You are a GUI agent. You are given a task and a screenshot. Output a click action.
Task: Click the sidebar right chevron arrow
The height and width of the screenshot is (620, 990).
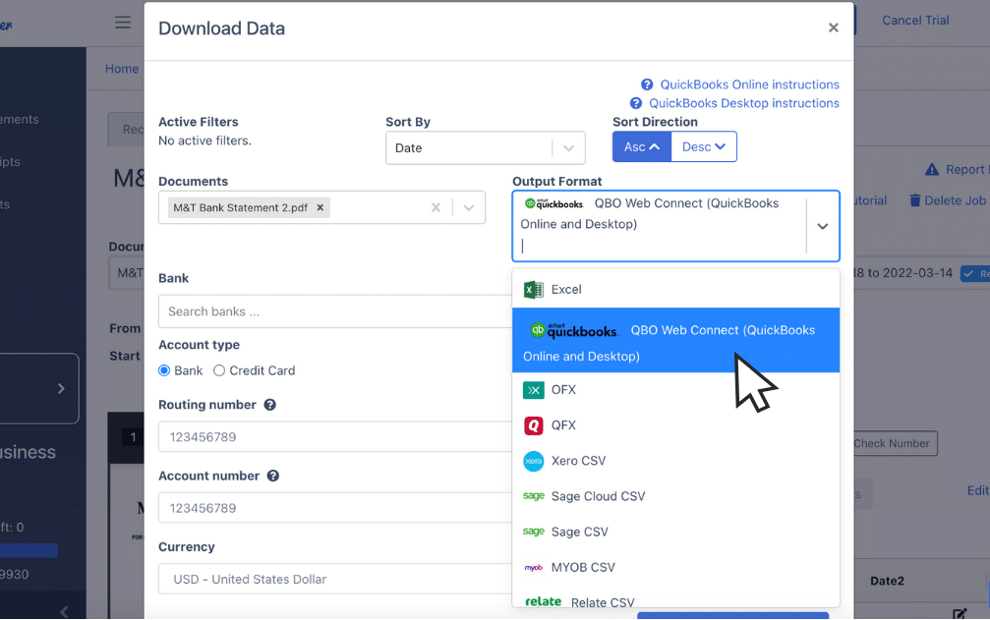tap(61, 388)
